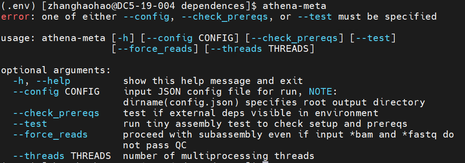
Task: Click the --test option in arguments list
Action: (x=30, y=124)
